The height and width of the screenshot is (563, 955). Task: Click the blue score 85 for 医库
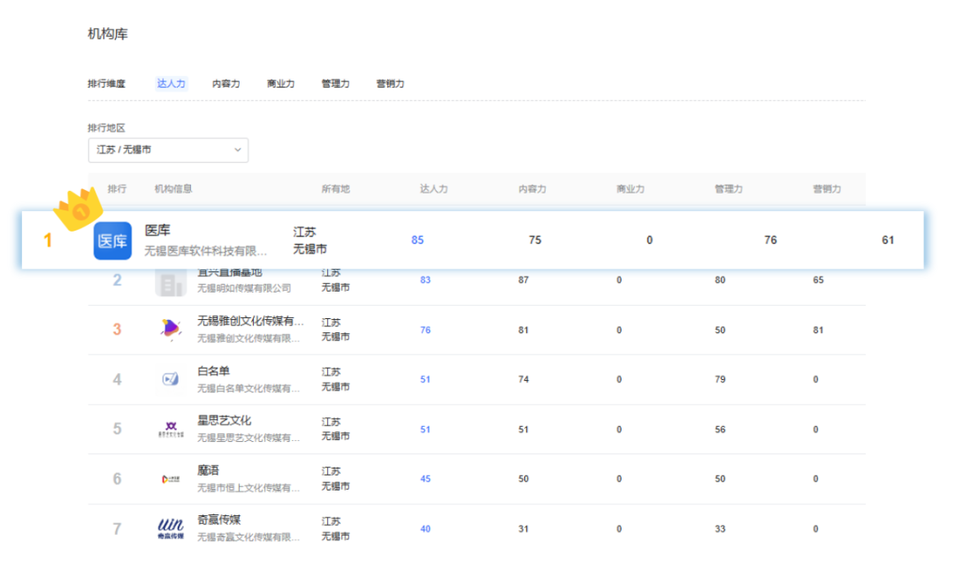pos(417,240)
